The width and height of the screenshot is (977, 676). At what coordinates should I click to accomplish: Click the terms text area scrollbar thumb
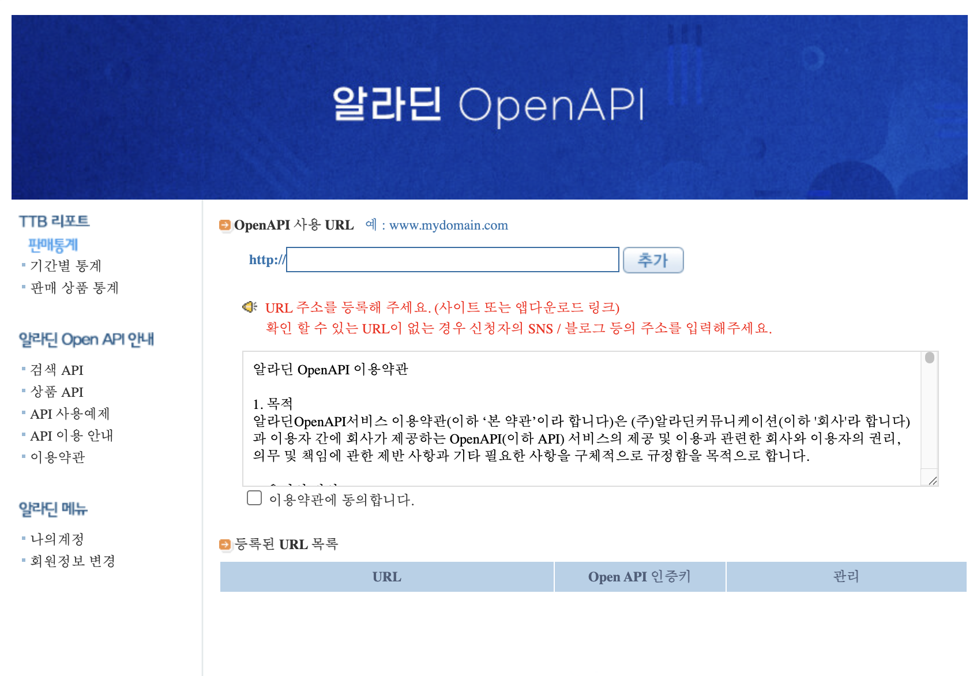(930, 358)
